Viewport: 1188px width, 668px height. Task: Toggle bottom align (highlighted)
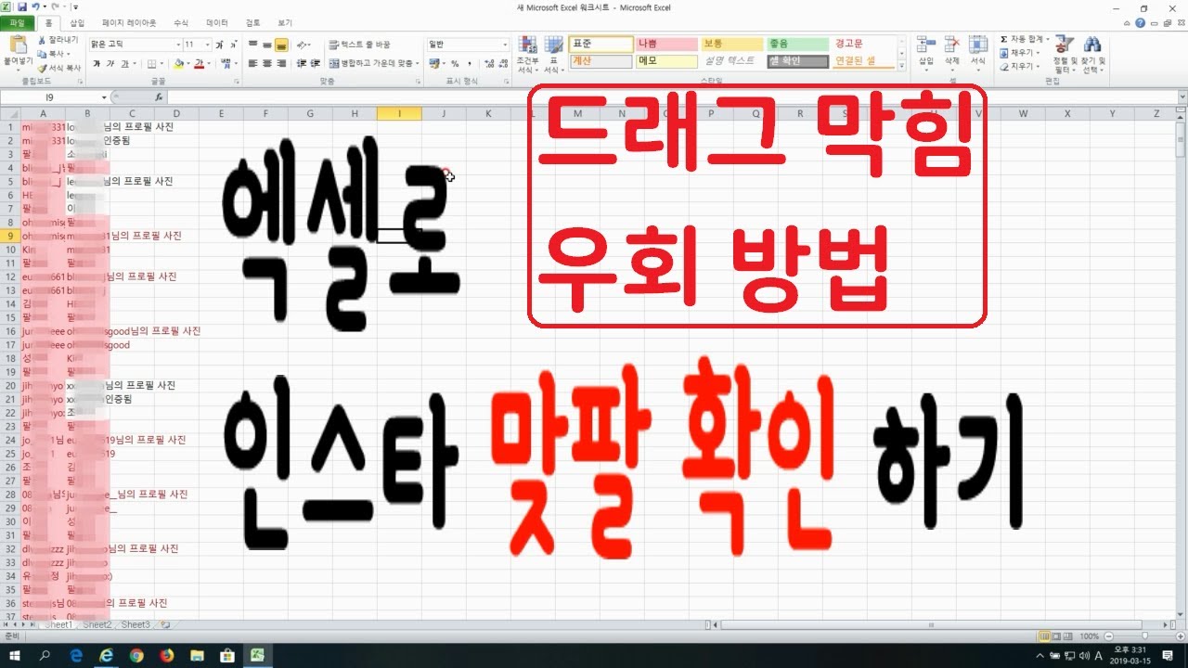pyautogui.click(x=281, y=45)
